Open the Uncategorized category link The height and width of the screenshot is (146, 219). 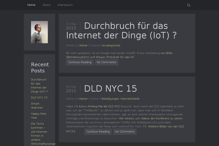111,45
